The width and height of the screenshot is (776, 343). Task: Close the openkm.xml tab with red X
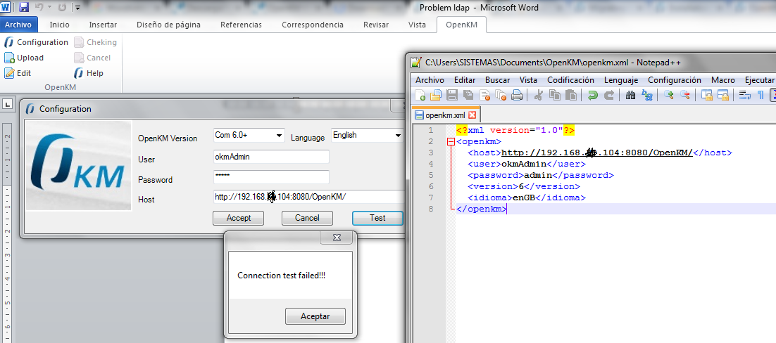[x=473, y=115]
